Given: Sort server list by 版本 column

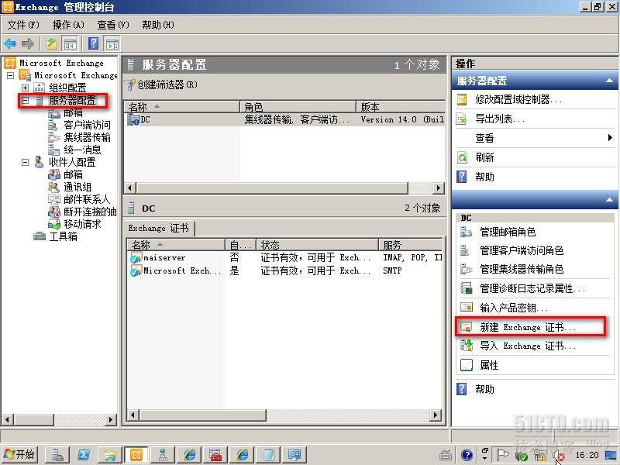Looking at the screenshot, I should point(401,107).
